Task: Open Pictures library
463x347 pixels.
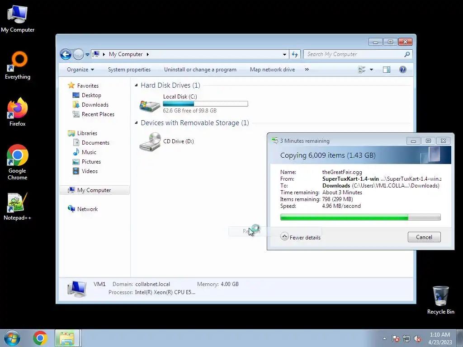Action: point(91,162)
